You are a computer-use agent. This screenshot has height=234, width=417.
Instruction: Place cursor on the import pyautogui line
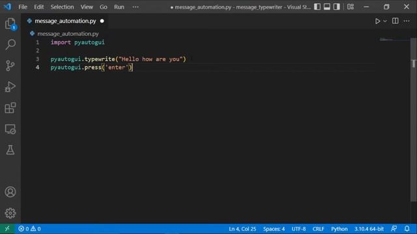click(x=78, y=42)
